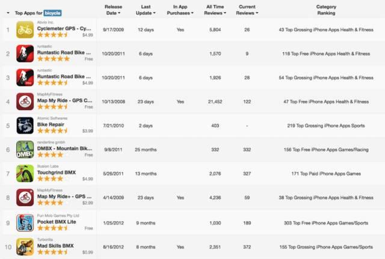Screen dimensions: 385x259
Task: Click the Cyclemeter GPS app icon
Action: point(25,29)
